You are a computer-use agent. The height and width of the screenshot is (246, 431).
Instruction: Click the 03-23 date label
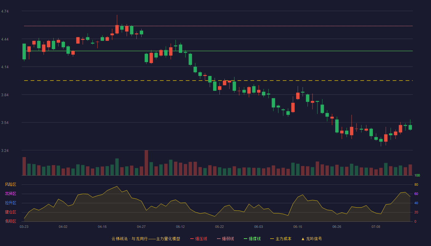click(x=24, y=227)
